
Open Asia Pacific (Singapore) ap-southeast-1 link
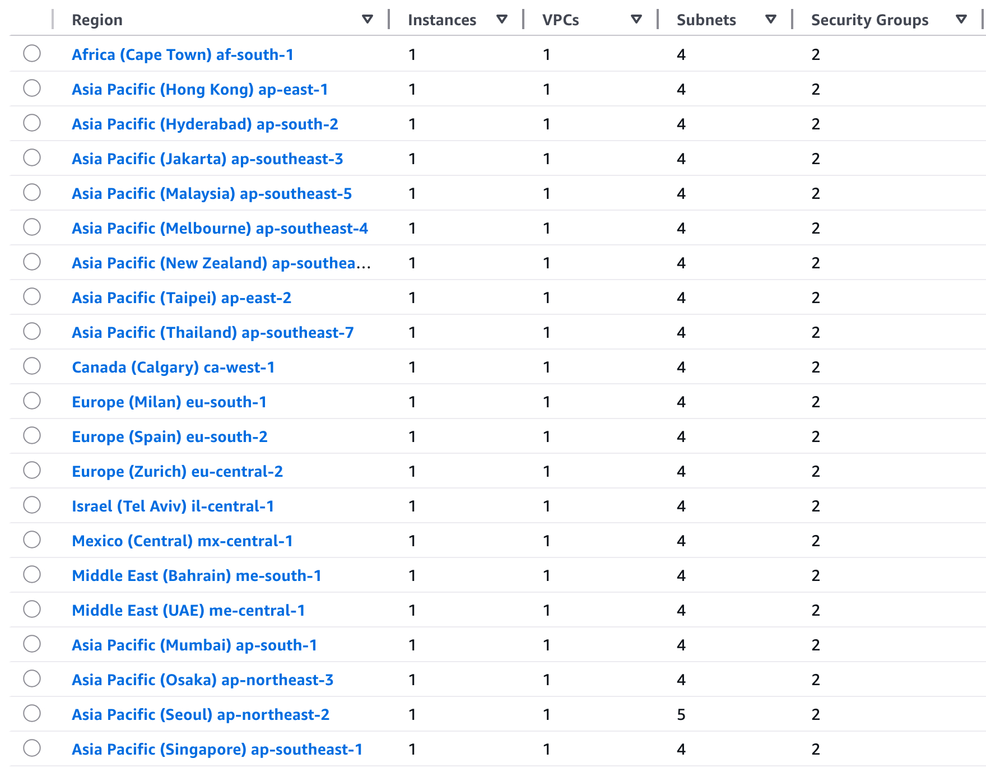(217, 750)
